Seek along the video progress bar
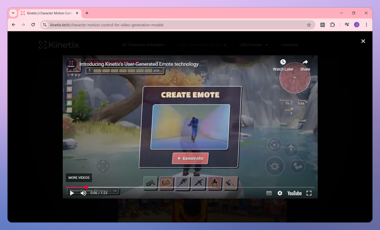 coord(190,187)
